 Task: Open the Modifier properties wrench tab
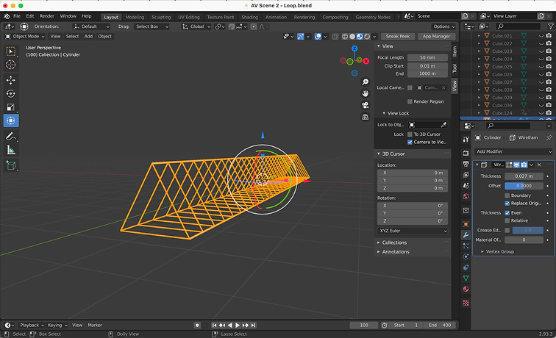click(x=466, y=235)
